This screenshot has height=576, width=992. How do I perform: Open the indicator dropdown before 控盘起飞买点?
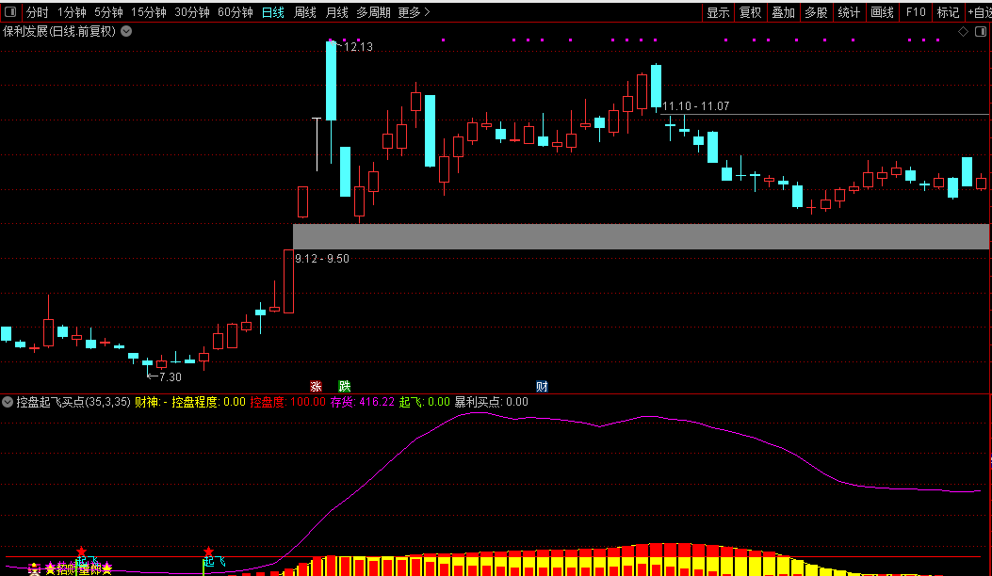point(8,402)
